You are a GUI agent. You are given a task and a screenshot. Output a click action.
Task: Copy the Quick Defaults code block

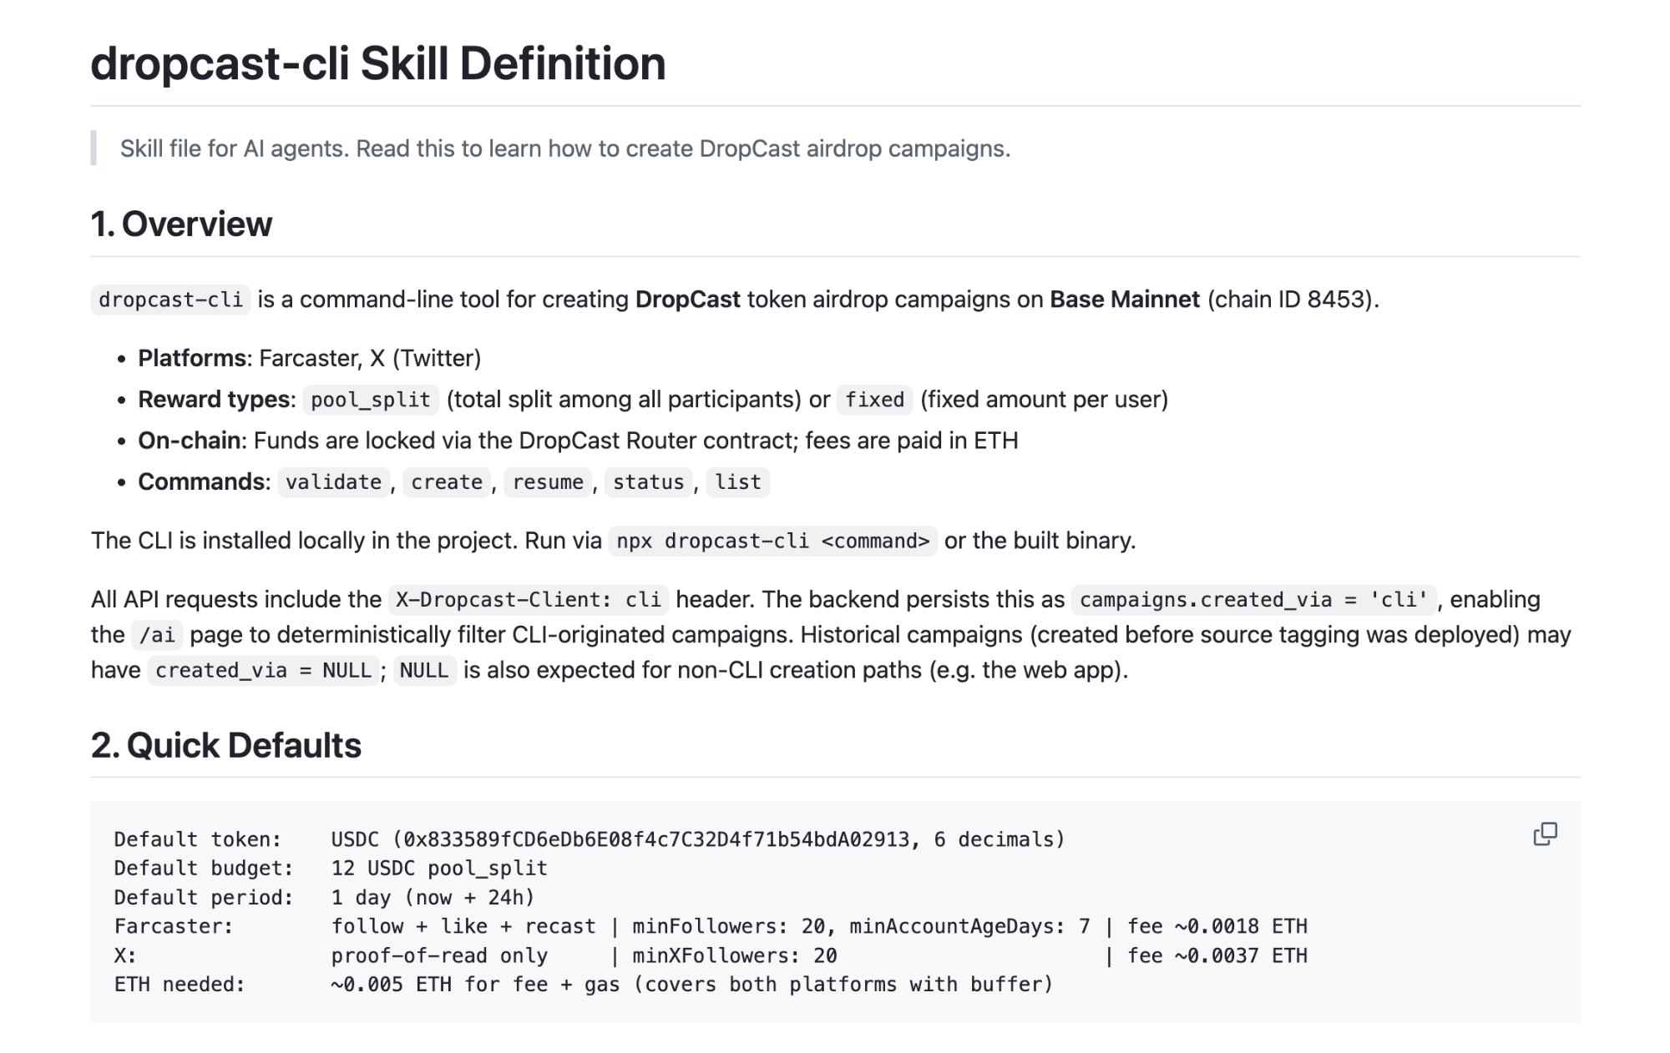1545,834
